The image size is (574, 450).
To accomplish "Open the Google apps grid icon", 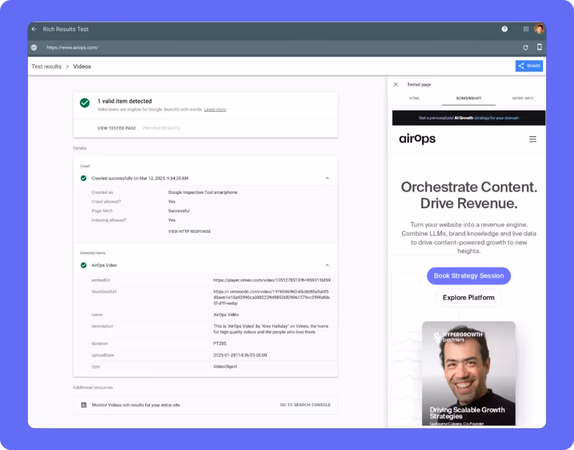I will pyautogui.click(x=526, y=29).
